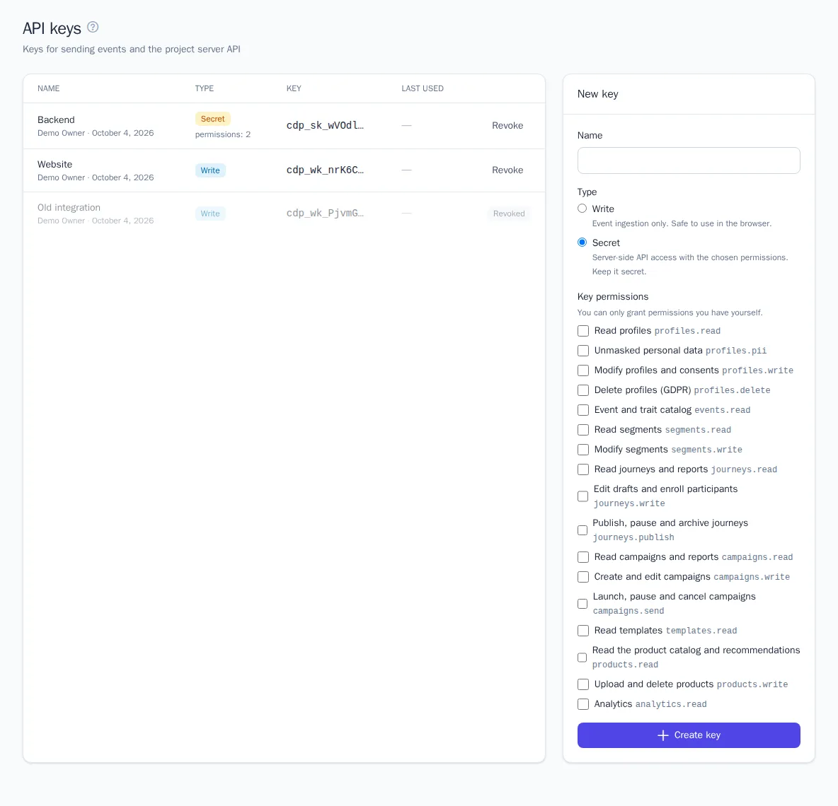Enable Read profiles permission
Screen dimensions: 838x806
583,331
